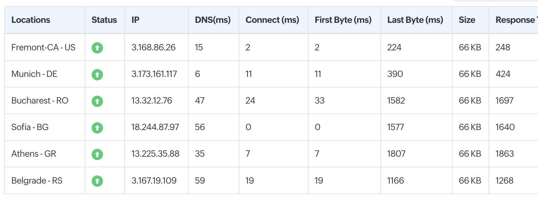Click the Response Time column header
This screenshot has height=197, width=538.
coord(516,20)
